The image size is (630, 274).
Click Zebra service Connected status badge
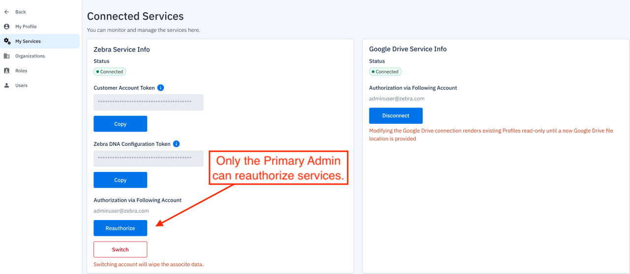click(110, 72)
